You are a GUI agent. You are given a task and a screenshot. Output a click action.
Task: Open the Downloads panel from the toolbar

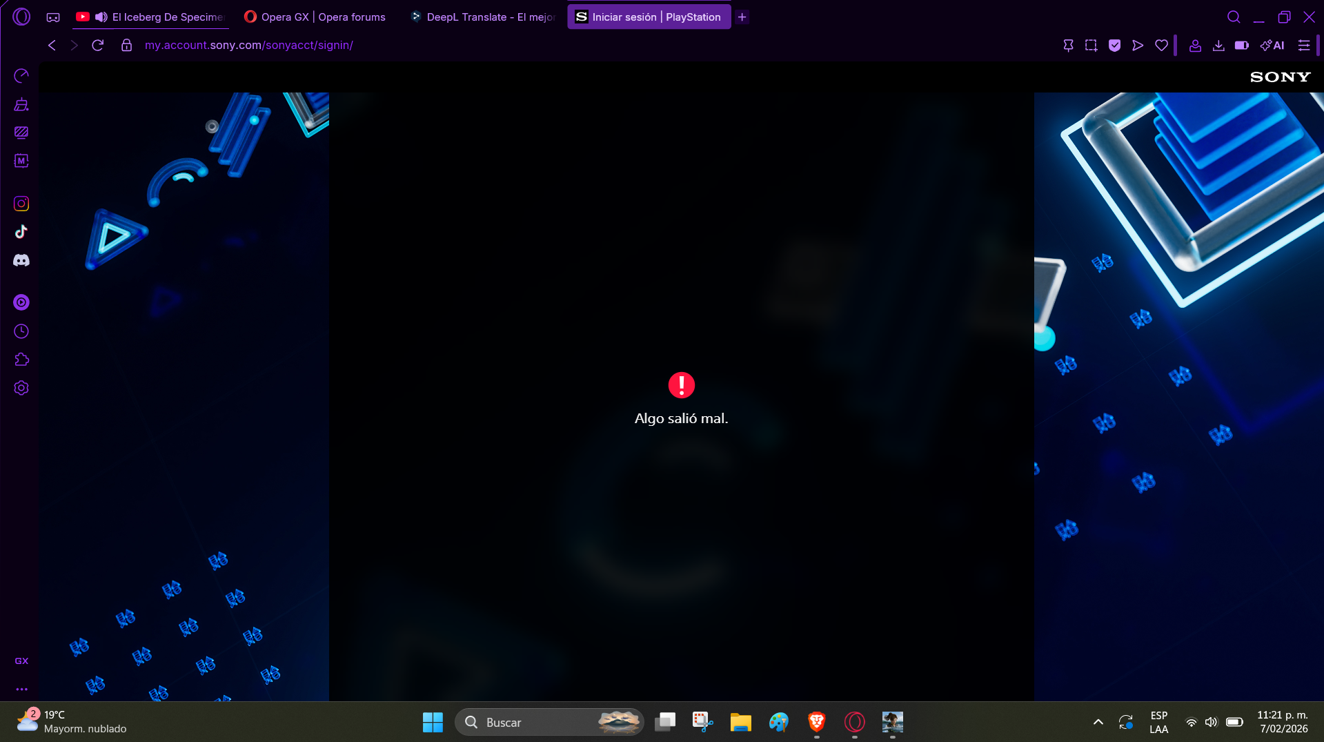1218,45
